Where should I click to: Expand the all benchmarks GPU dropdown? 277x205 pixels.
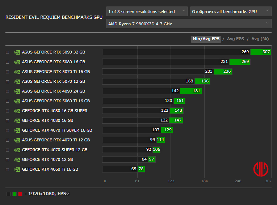pyautogui.click(x=231, y=12)
